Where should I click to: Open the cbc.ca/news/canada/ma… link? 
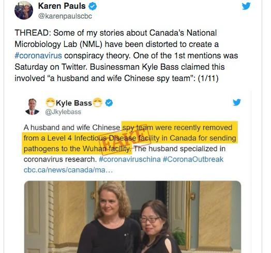(x=68, y=170)
